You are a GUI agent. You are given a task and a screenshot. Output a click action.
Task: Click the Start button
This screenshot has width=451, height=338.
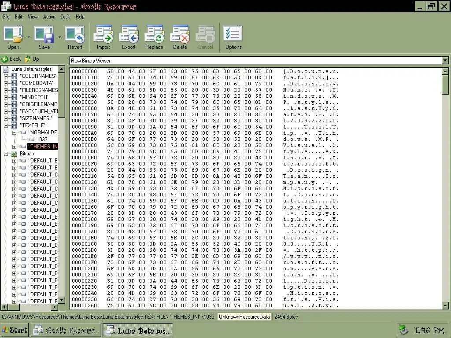(15, 330)
